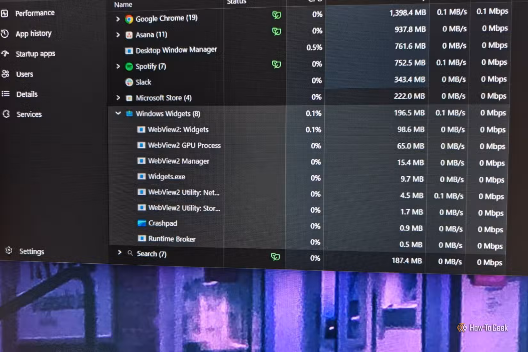Click the Google Chrome icon

[129, 19]
